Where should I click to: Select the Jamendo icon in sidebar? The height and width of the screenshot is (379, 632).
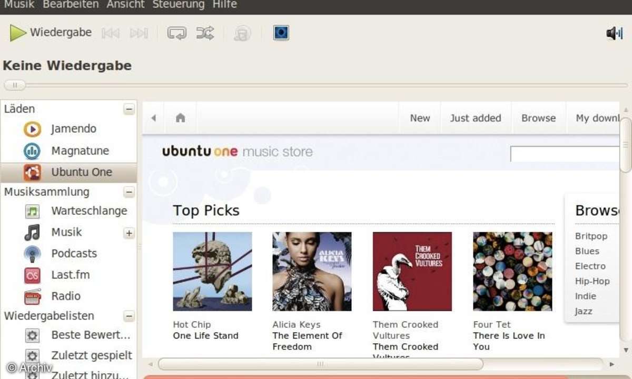tap(32, 129)
